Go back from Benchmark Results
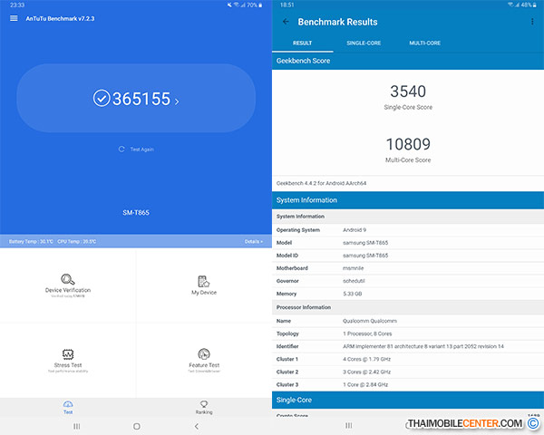Image resolution: width=544 pixels, height=435 pixels. click(x=286, y=22)
